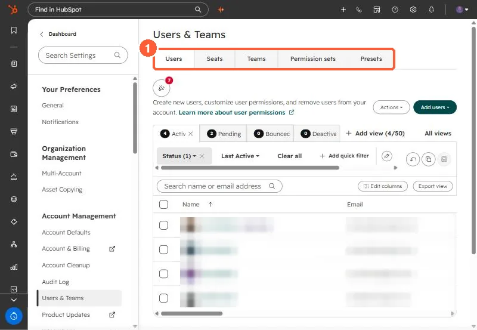The height and width of the screenshot is (330, 477).
Task: Expand the sidebar chevron at bottom left
Action: 14,300
